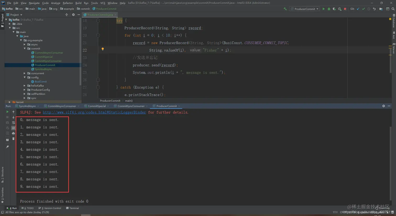Click the main() breadcrumb under the editor
The height and width of the screenshot is (216, 396).
point(129,101)
